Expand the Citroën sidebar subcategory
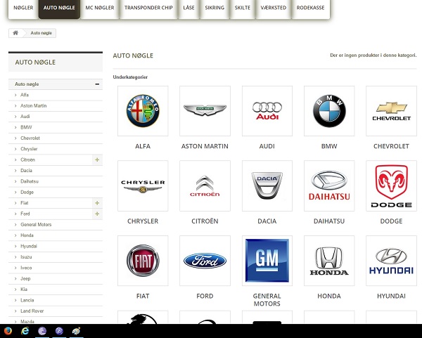 (97, 160)
